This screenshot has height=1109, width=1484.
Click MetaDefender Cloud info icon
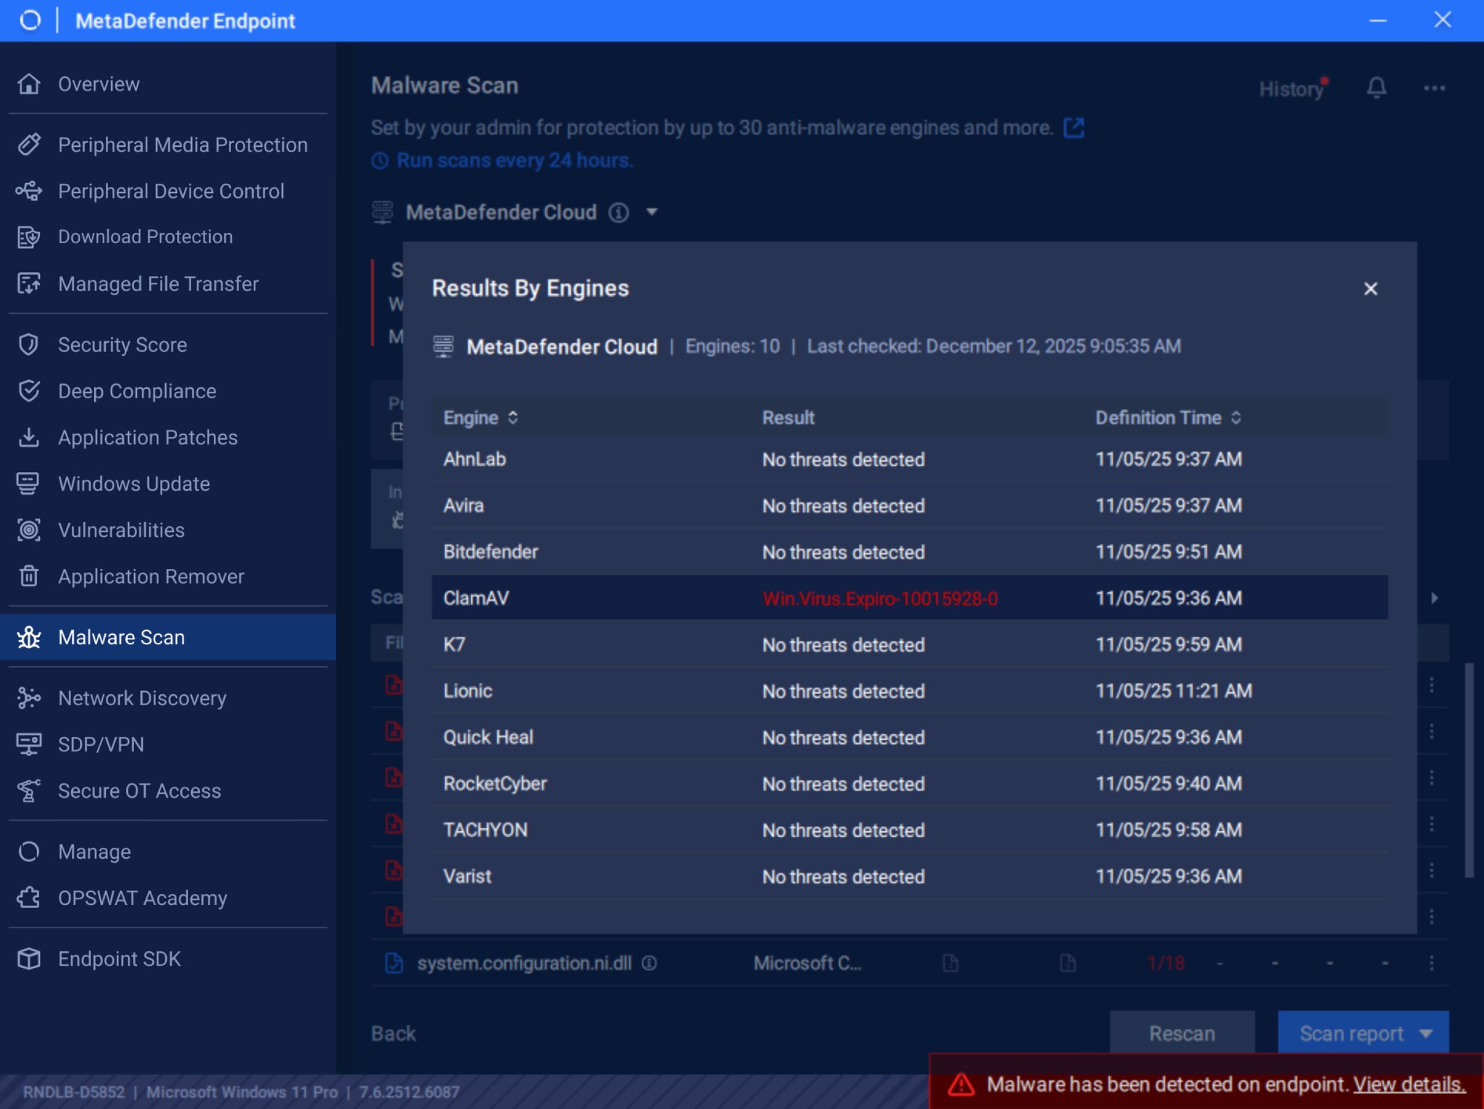(618, 213)
